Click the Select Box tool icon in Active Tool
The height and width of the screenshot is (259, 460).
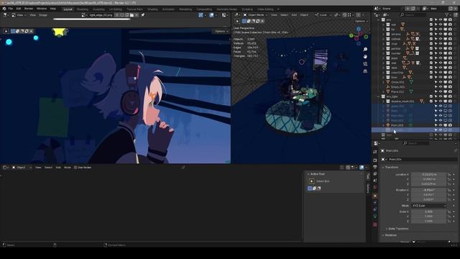[x=311, y=181]
